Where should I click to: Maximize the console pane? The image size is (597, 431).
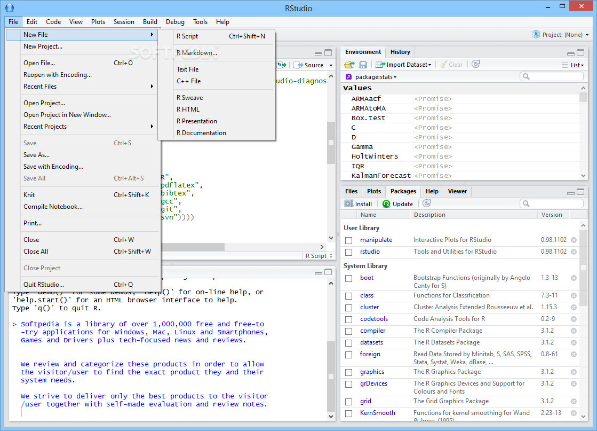[x=328, y=272]
